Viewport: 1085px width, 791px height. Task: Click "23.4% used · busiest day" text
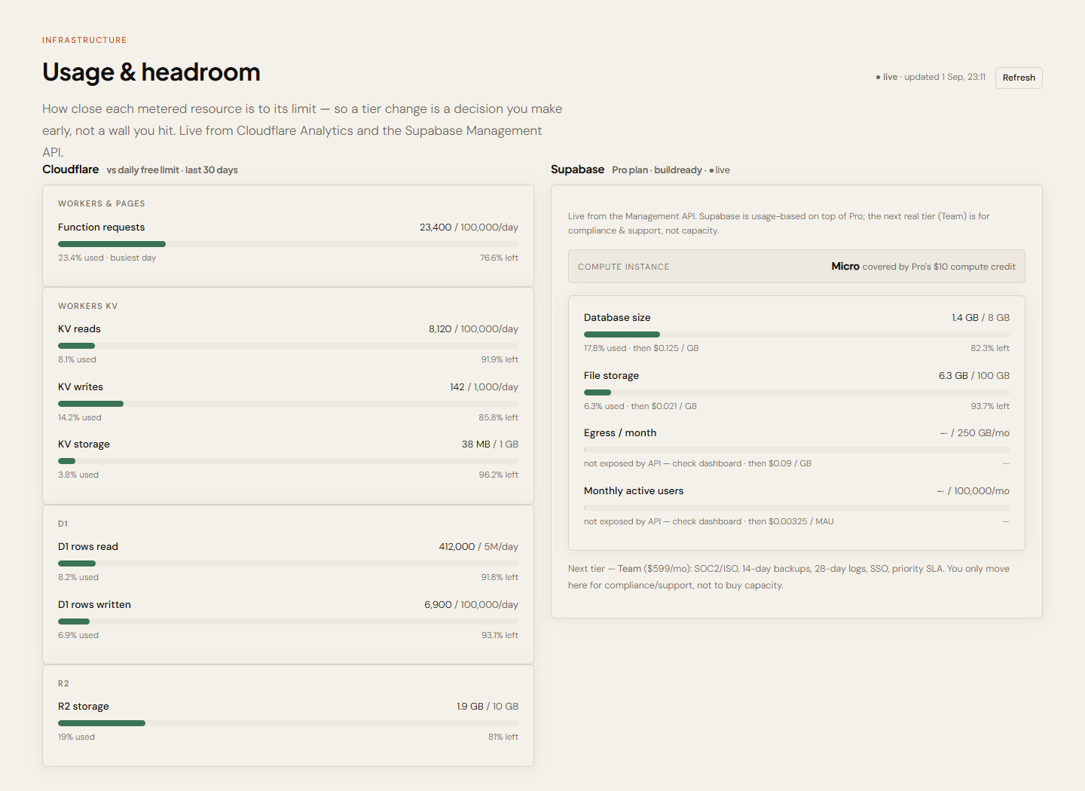tap(107, 258)
